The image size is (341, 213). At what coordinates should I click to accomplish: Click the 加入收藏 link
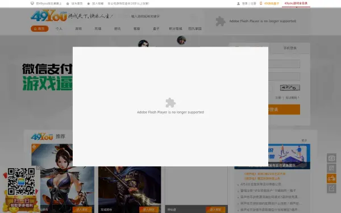pos(98,3)
